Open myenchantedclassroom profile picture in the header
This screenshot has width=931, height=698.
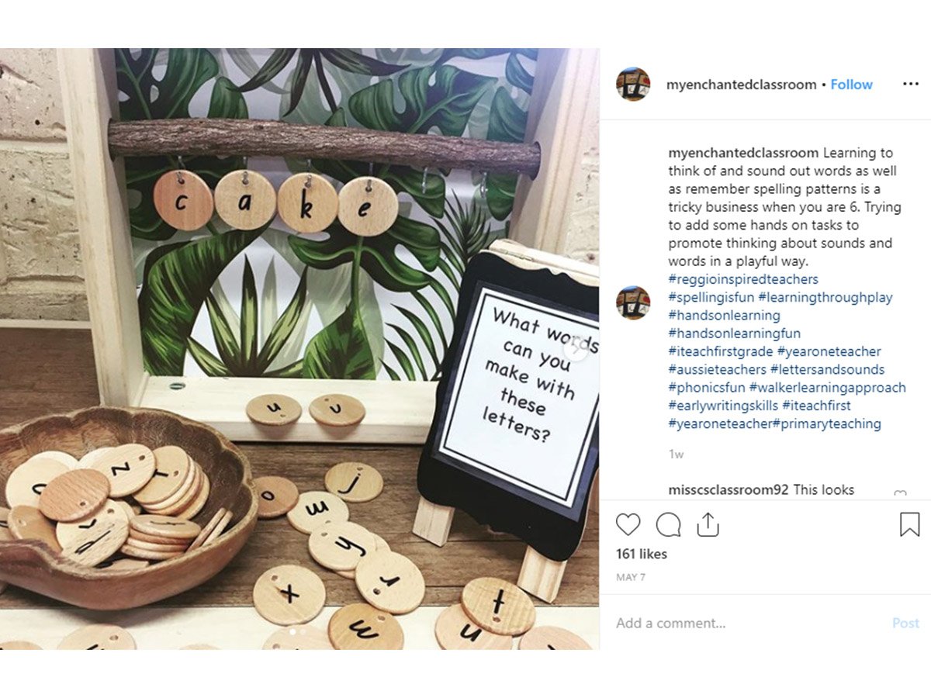(x=633, y=84)
